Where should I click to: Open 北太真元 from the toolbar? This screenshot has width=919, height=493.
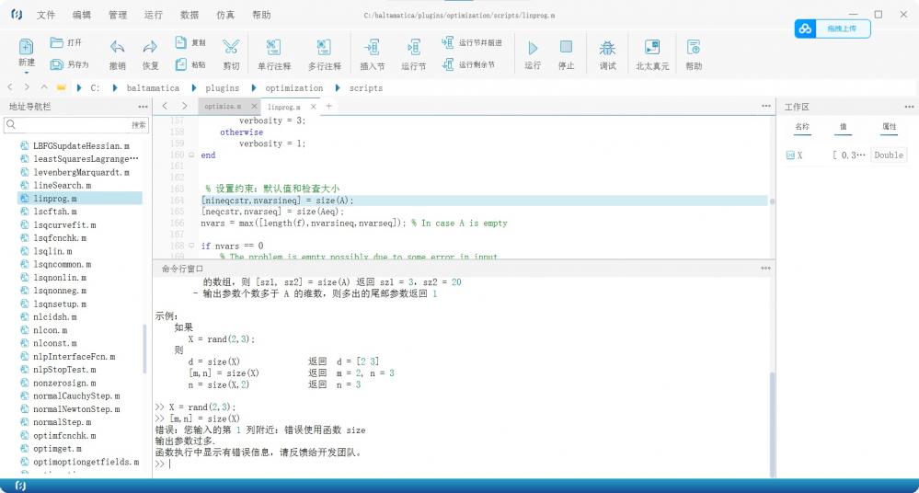tap(652, 47)
